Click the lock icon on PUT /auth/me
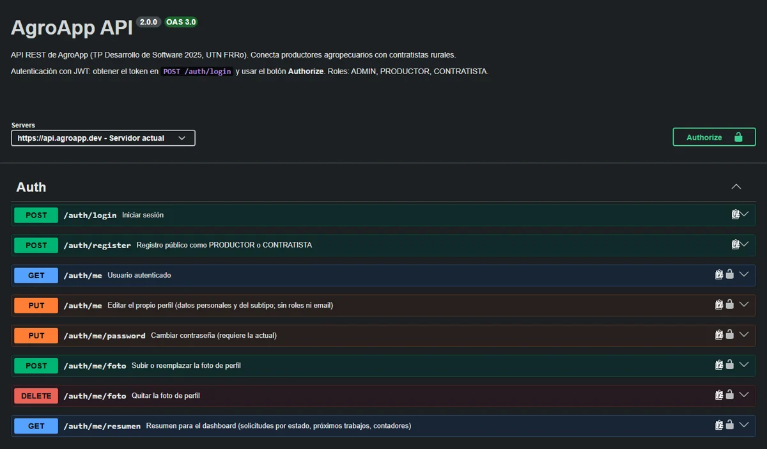 pos(729,304)
